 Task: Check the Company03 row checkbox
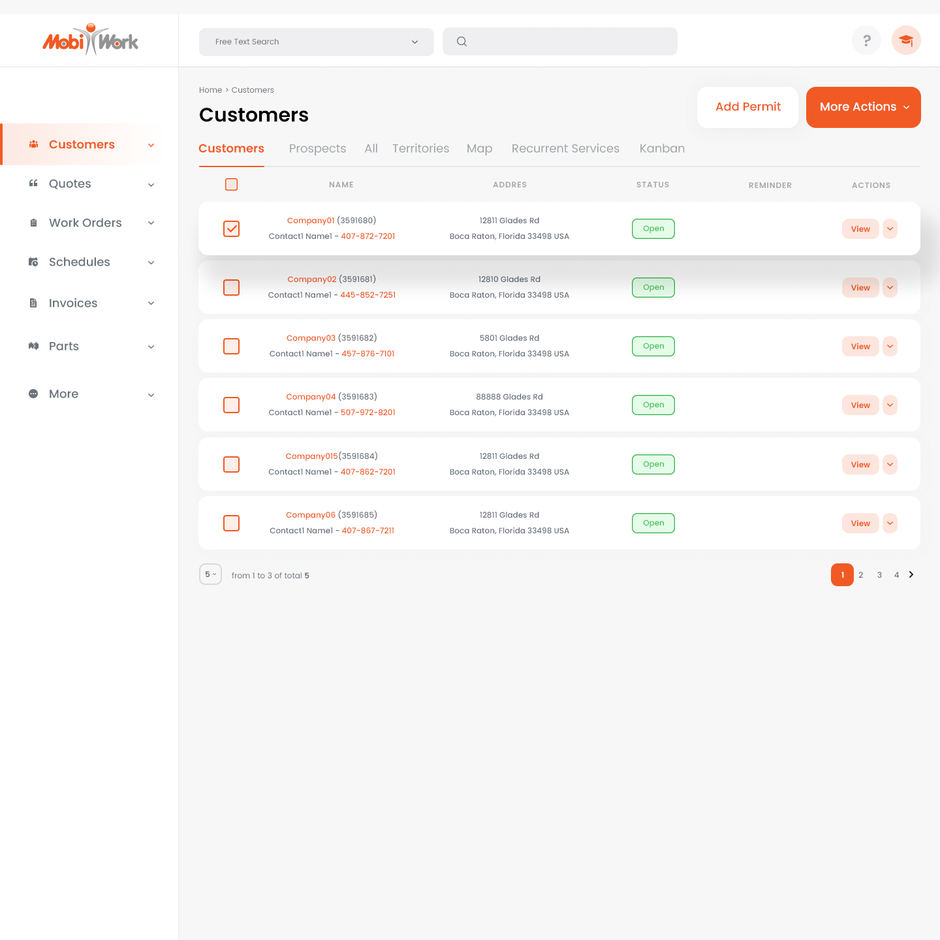[232, 346]
